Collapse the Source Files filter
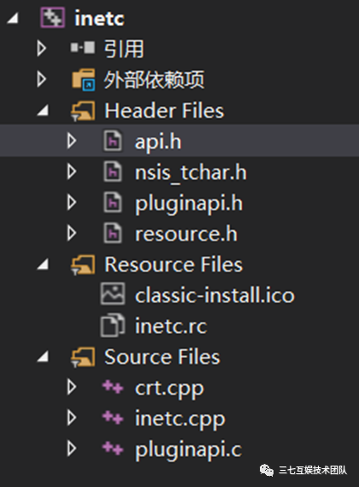This screenshot has height=487, width=359. pyautogui.click(x=43, y=357)
